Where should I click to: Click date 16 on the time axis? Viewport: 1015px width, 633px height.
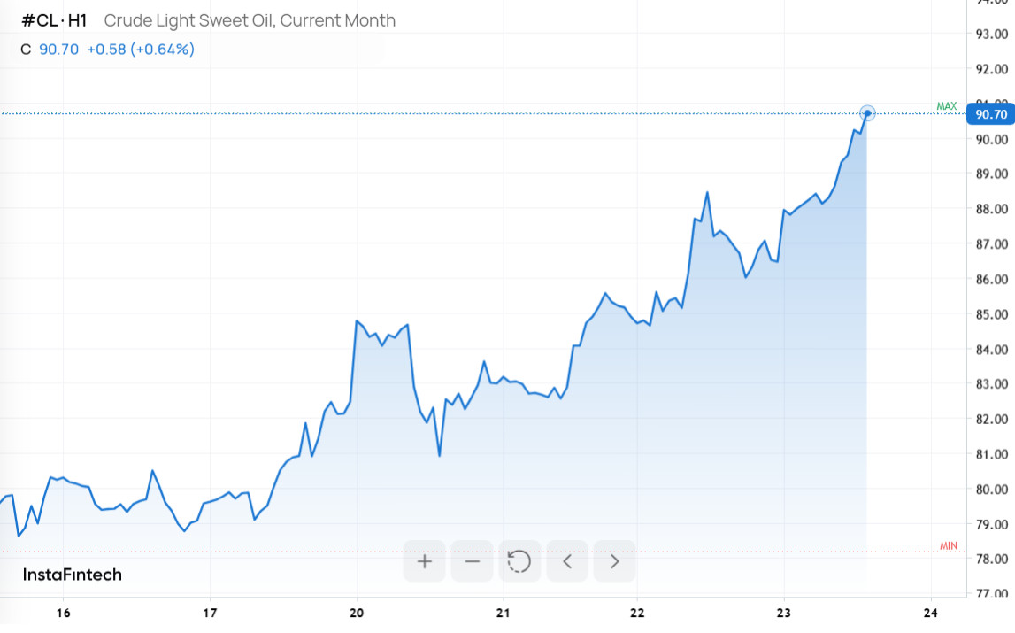64,613
